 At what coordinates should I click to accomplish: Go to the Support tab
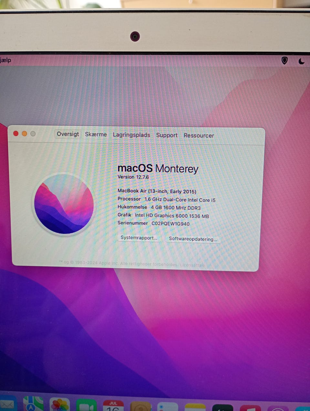click(x=167, y=135)
